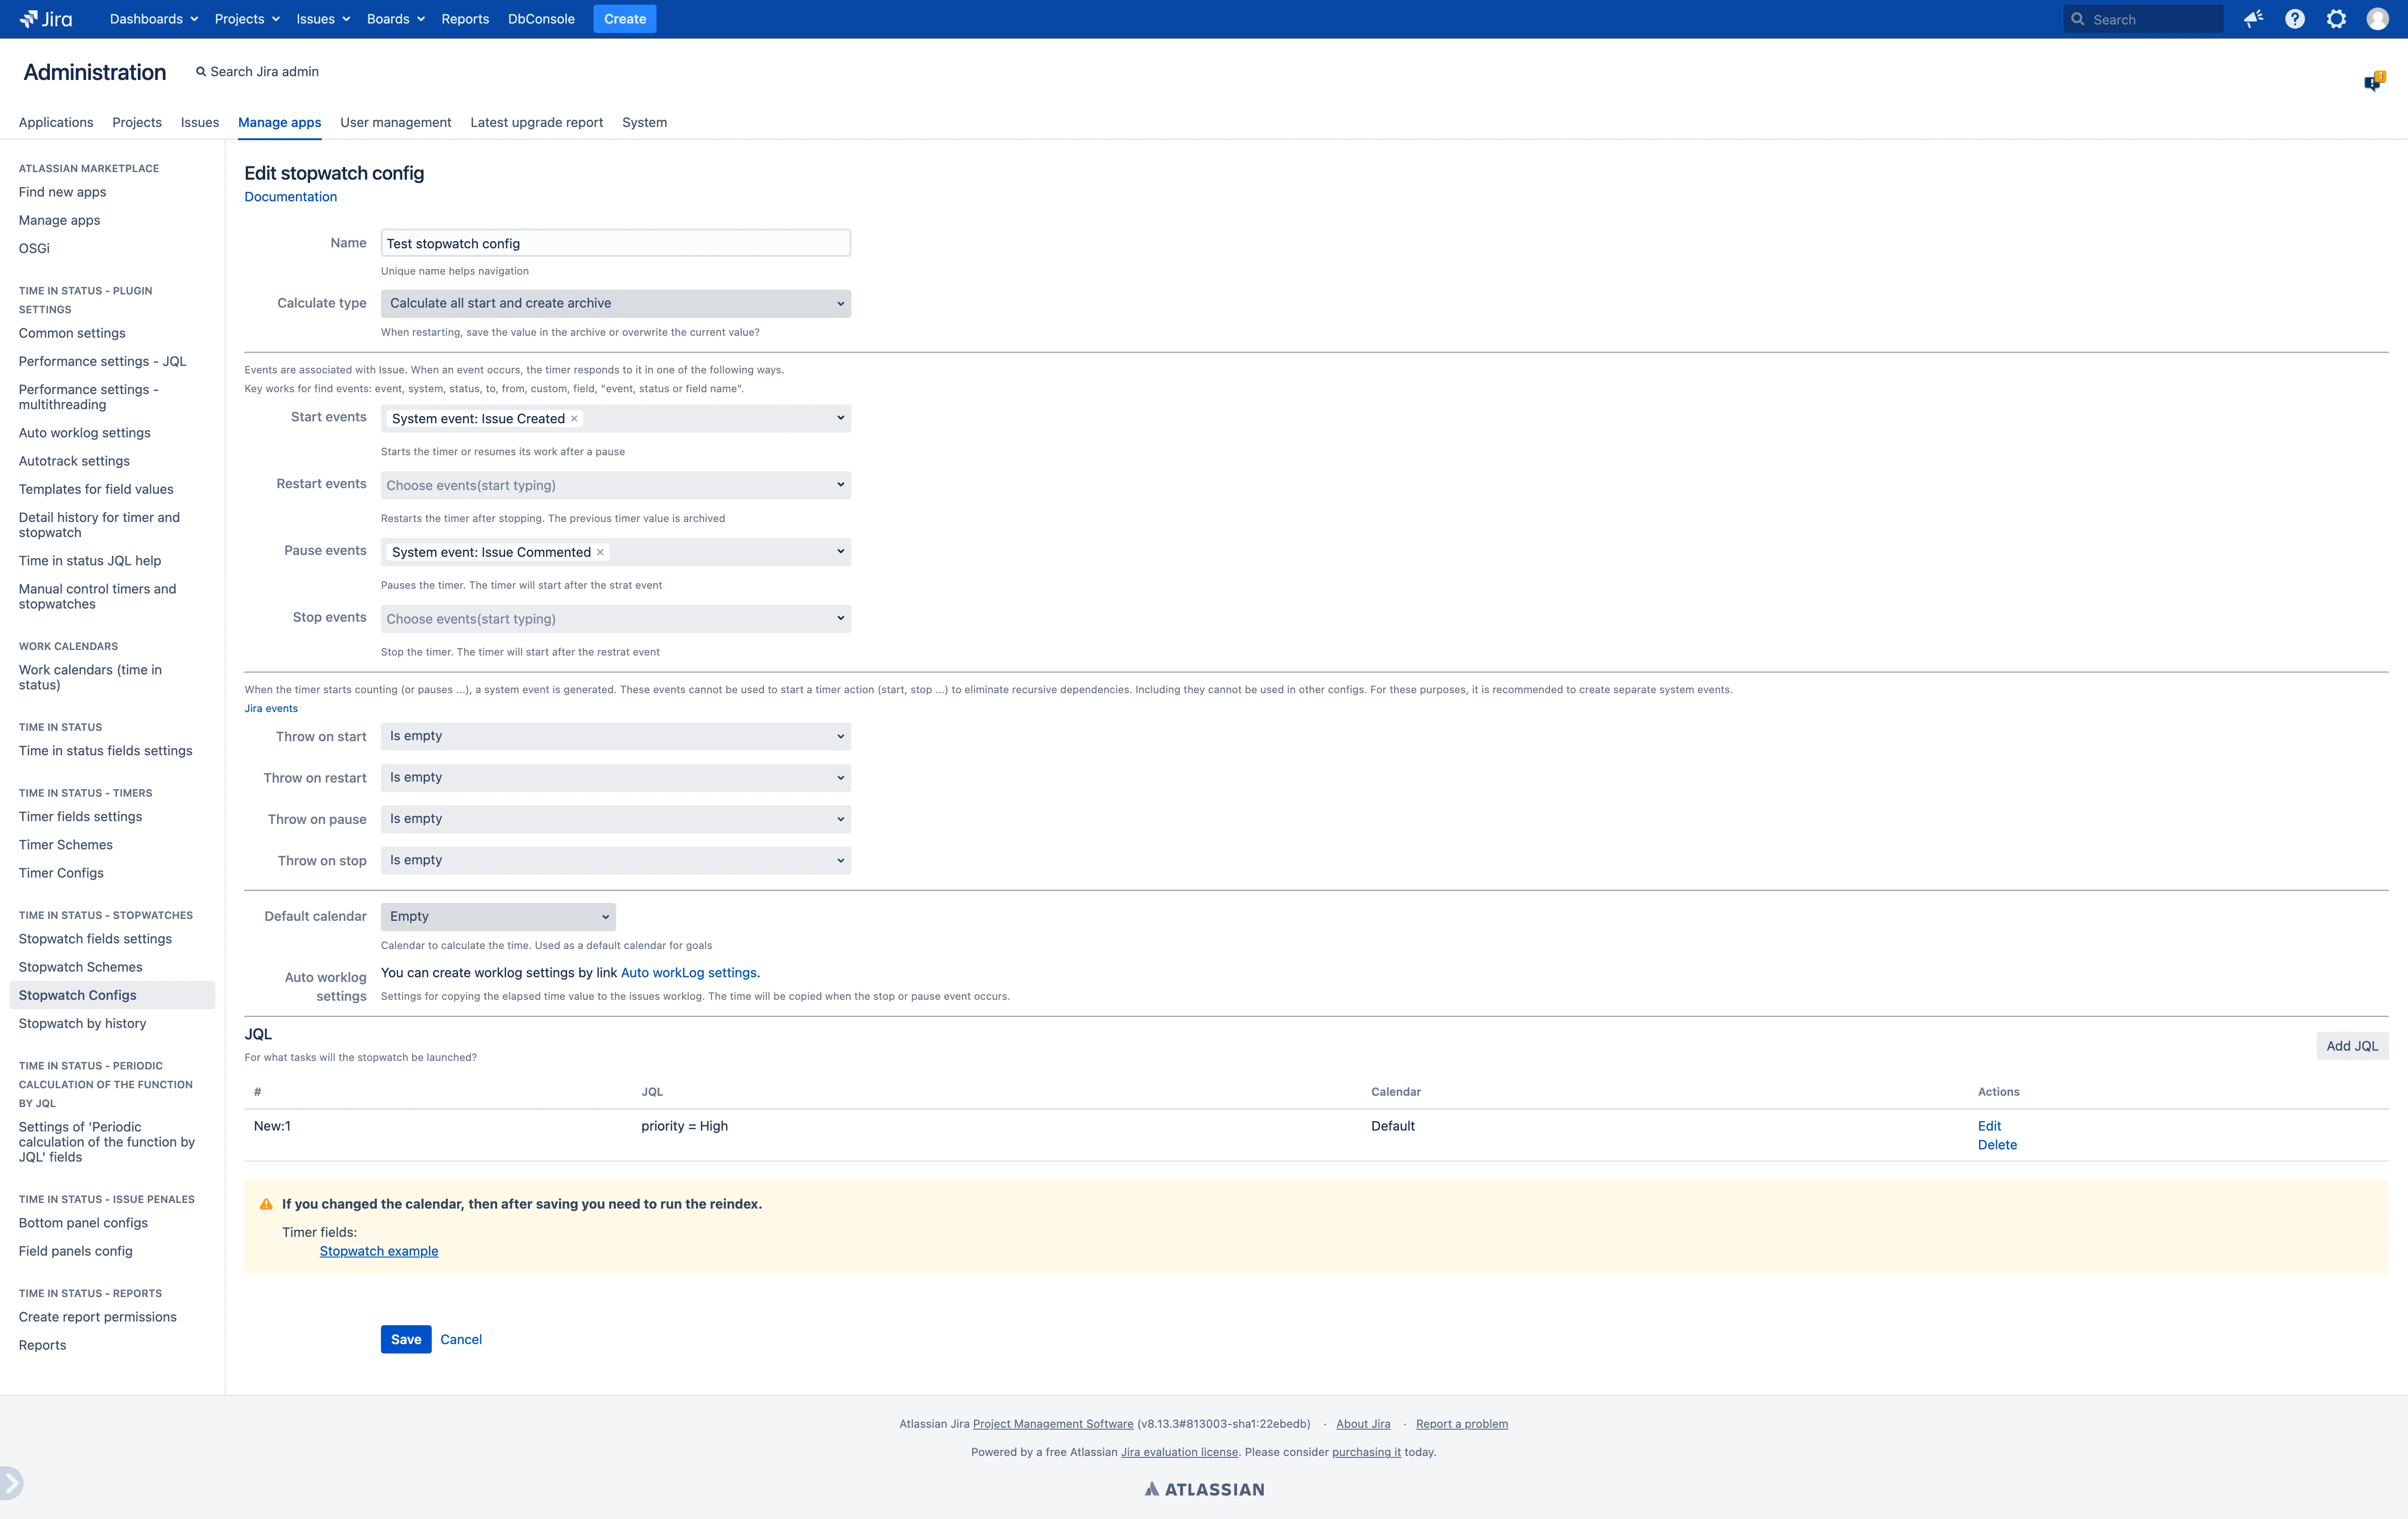The image size is (2408, 1519).
Task: Open the Pause events selector arrow
Action: tap(840, 551)
